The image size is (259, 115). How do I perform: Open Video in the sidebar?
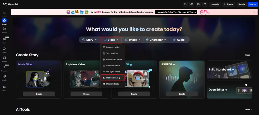[4, 50]
